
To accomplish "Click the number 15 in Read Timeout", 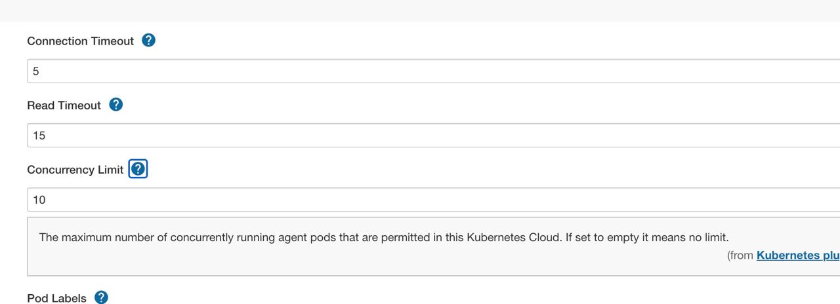I will [x=39, y=136].
